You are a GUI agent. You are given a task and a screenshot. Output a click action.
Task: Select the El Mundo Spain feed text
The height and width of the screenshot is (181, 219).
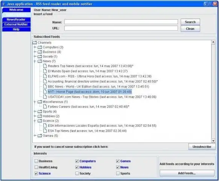pyautogui.click(x=88, y=71)
